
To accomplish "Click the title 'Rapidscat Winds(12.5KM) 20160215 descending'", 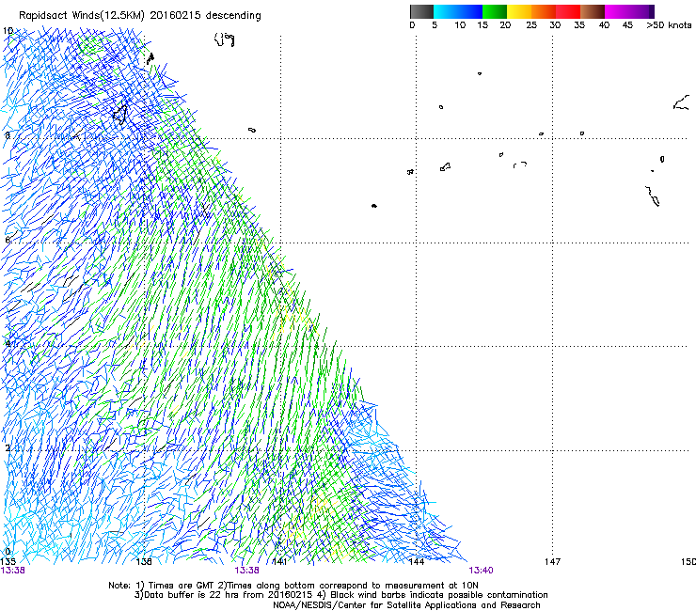I will (140, 15).
